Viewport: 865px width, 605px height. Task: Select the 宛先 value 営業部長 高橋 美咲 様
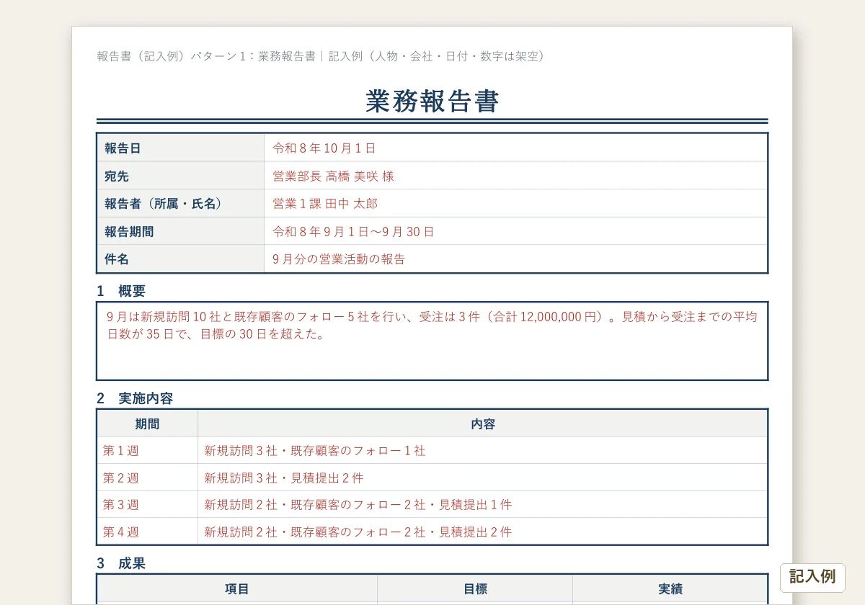tap(334, 176)
